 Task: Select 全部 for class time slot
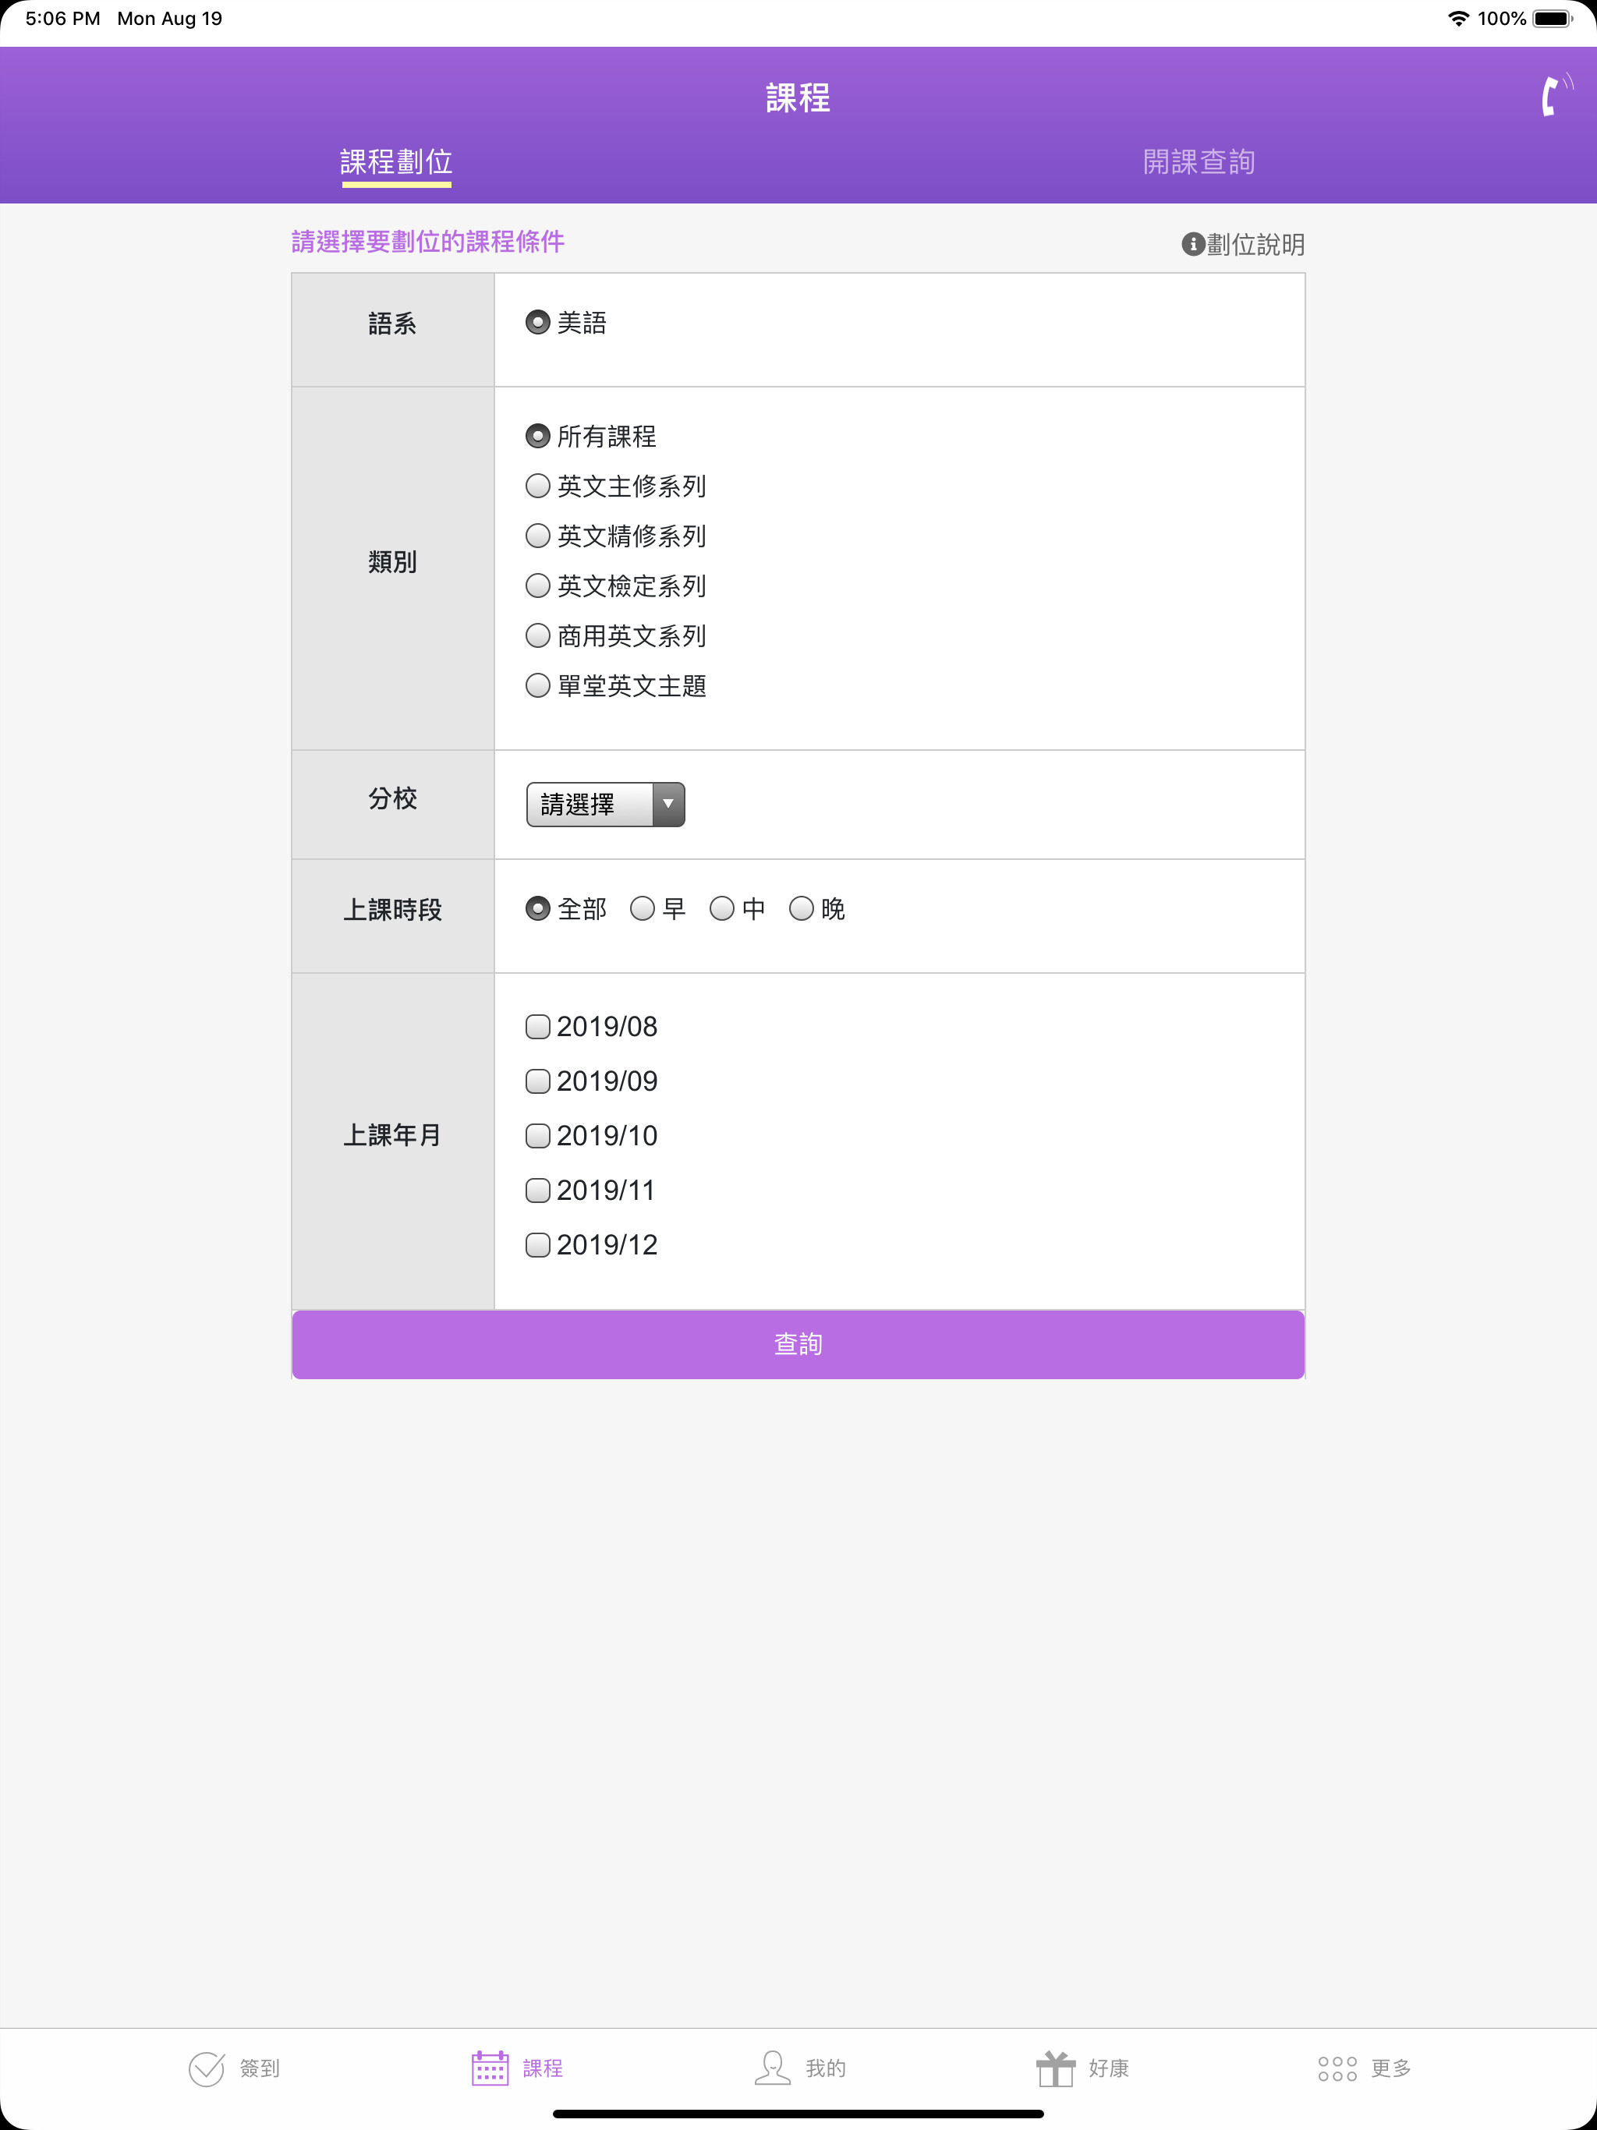pyautogui.click(x=537, y=909)
